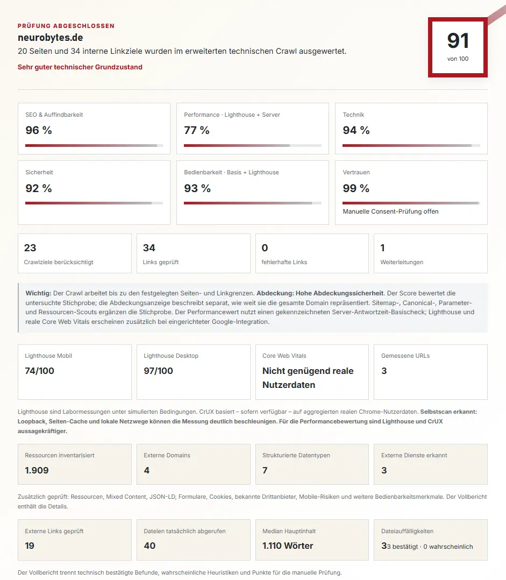
Task: Click the Technik 94 % card
Action: click(x=411, y=129)
